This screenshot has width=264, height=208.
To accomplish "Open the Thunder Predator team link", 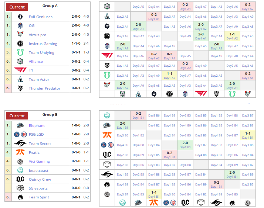I will [x=45, y=89].
